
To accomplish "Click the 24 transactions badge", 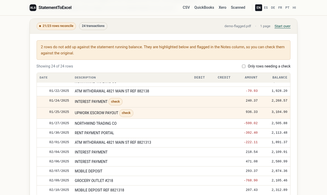I will point(93,26).
